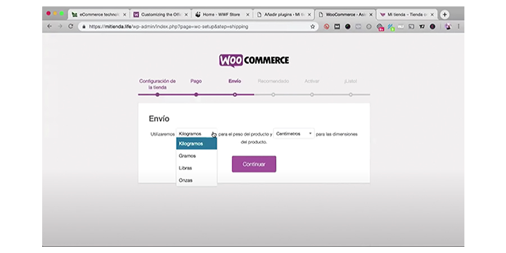Click the grey code brackets extension icon
Viewport: 506px width, 253px height.
click(x=358, y=27)
